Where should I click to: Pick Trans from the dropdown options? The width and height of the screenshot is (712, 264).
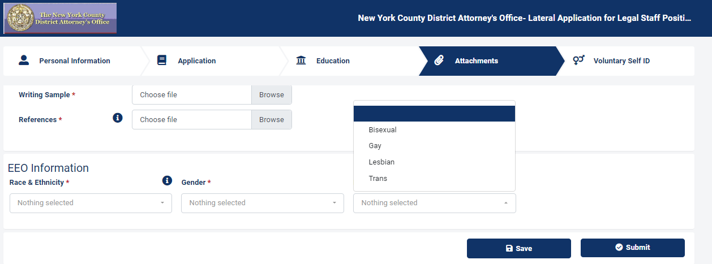point(378,179)
